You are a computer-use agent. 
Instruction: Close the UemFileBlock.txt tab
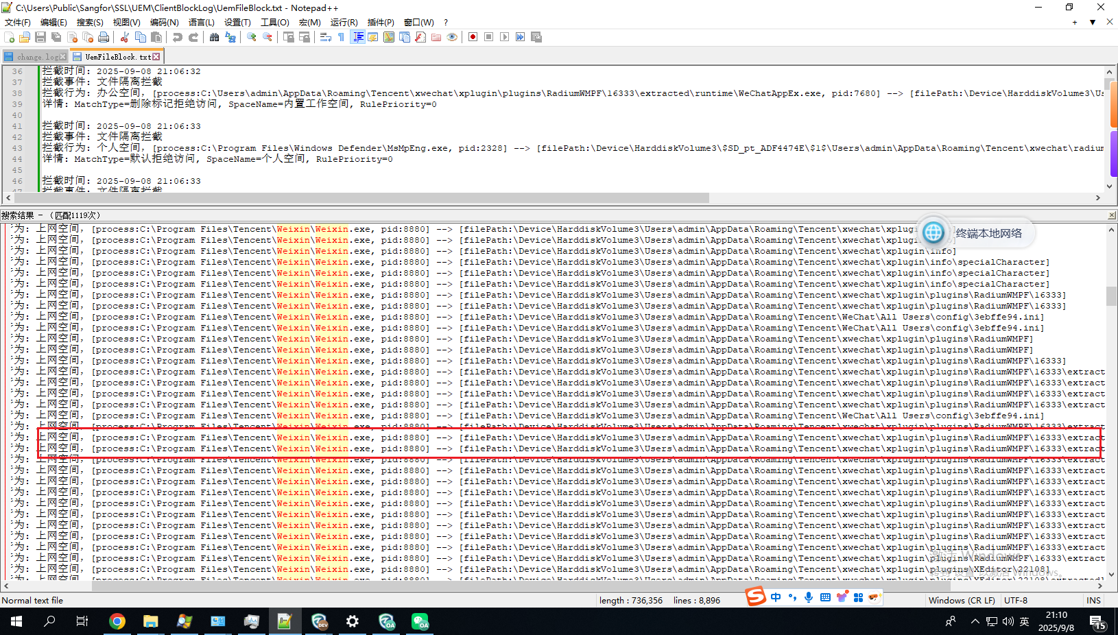[156, 57]
